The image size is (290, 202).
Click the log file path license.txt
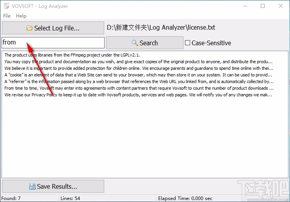click(x=161, y=28)
